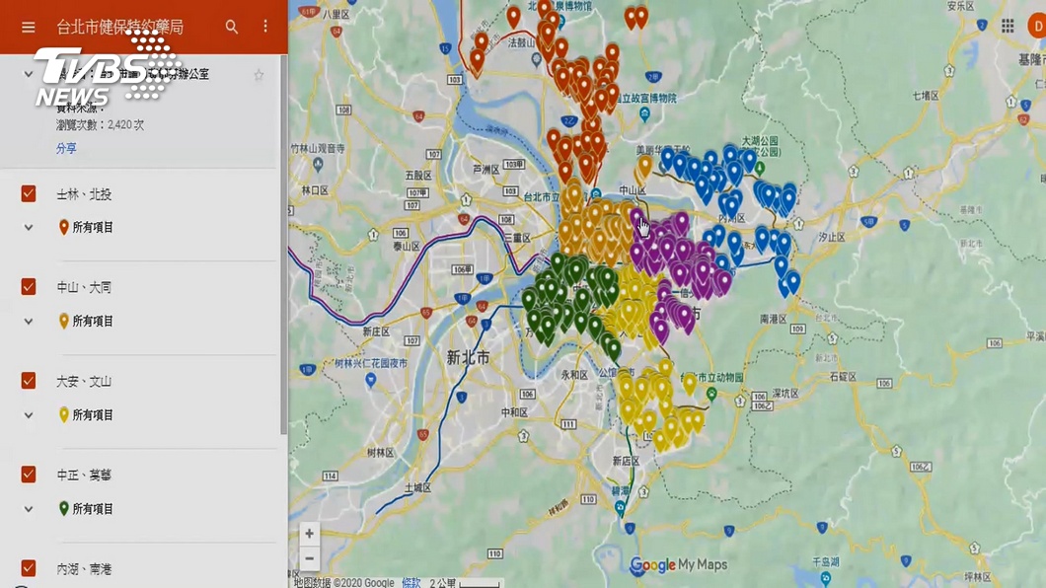Expand 所有項目 under 中山、大同

[x=28, y=322]
